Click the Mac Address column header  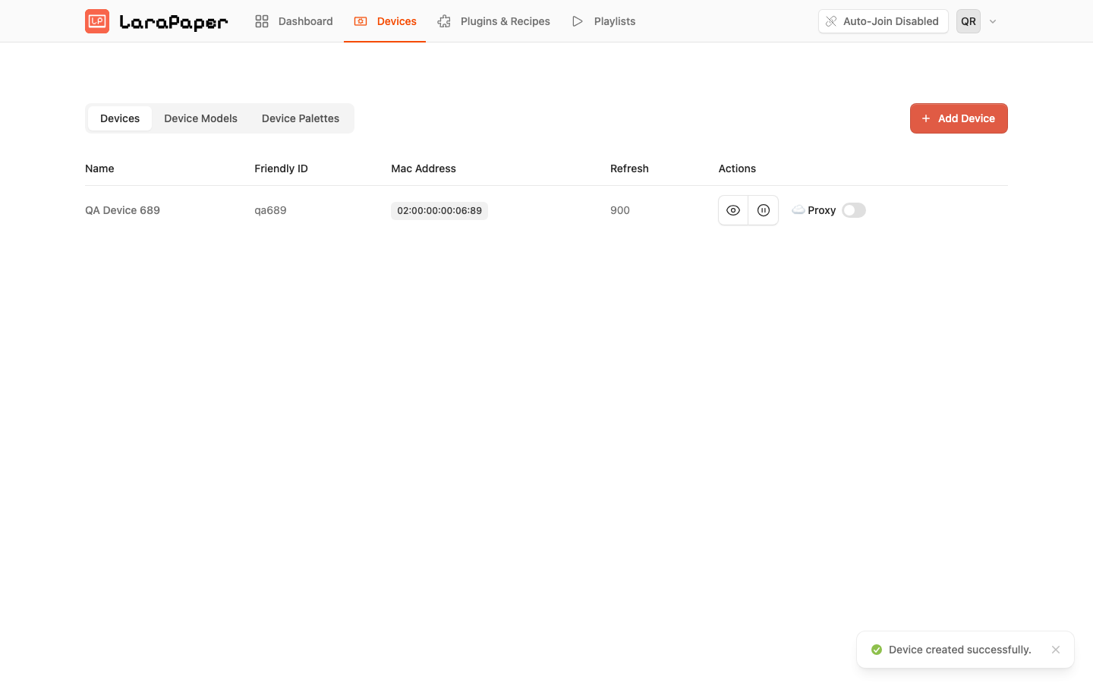click(x=424, y=168)
